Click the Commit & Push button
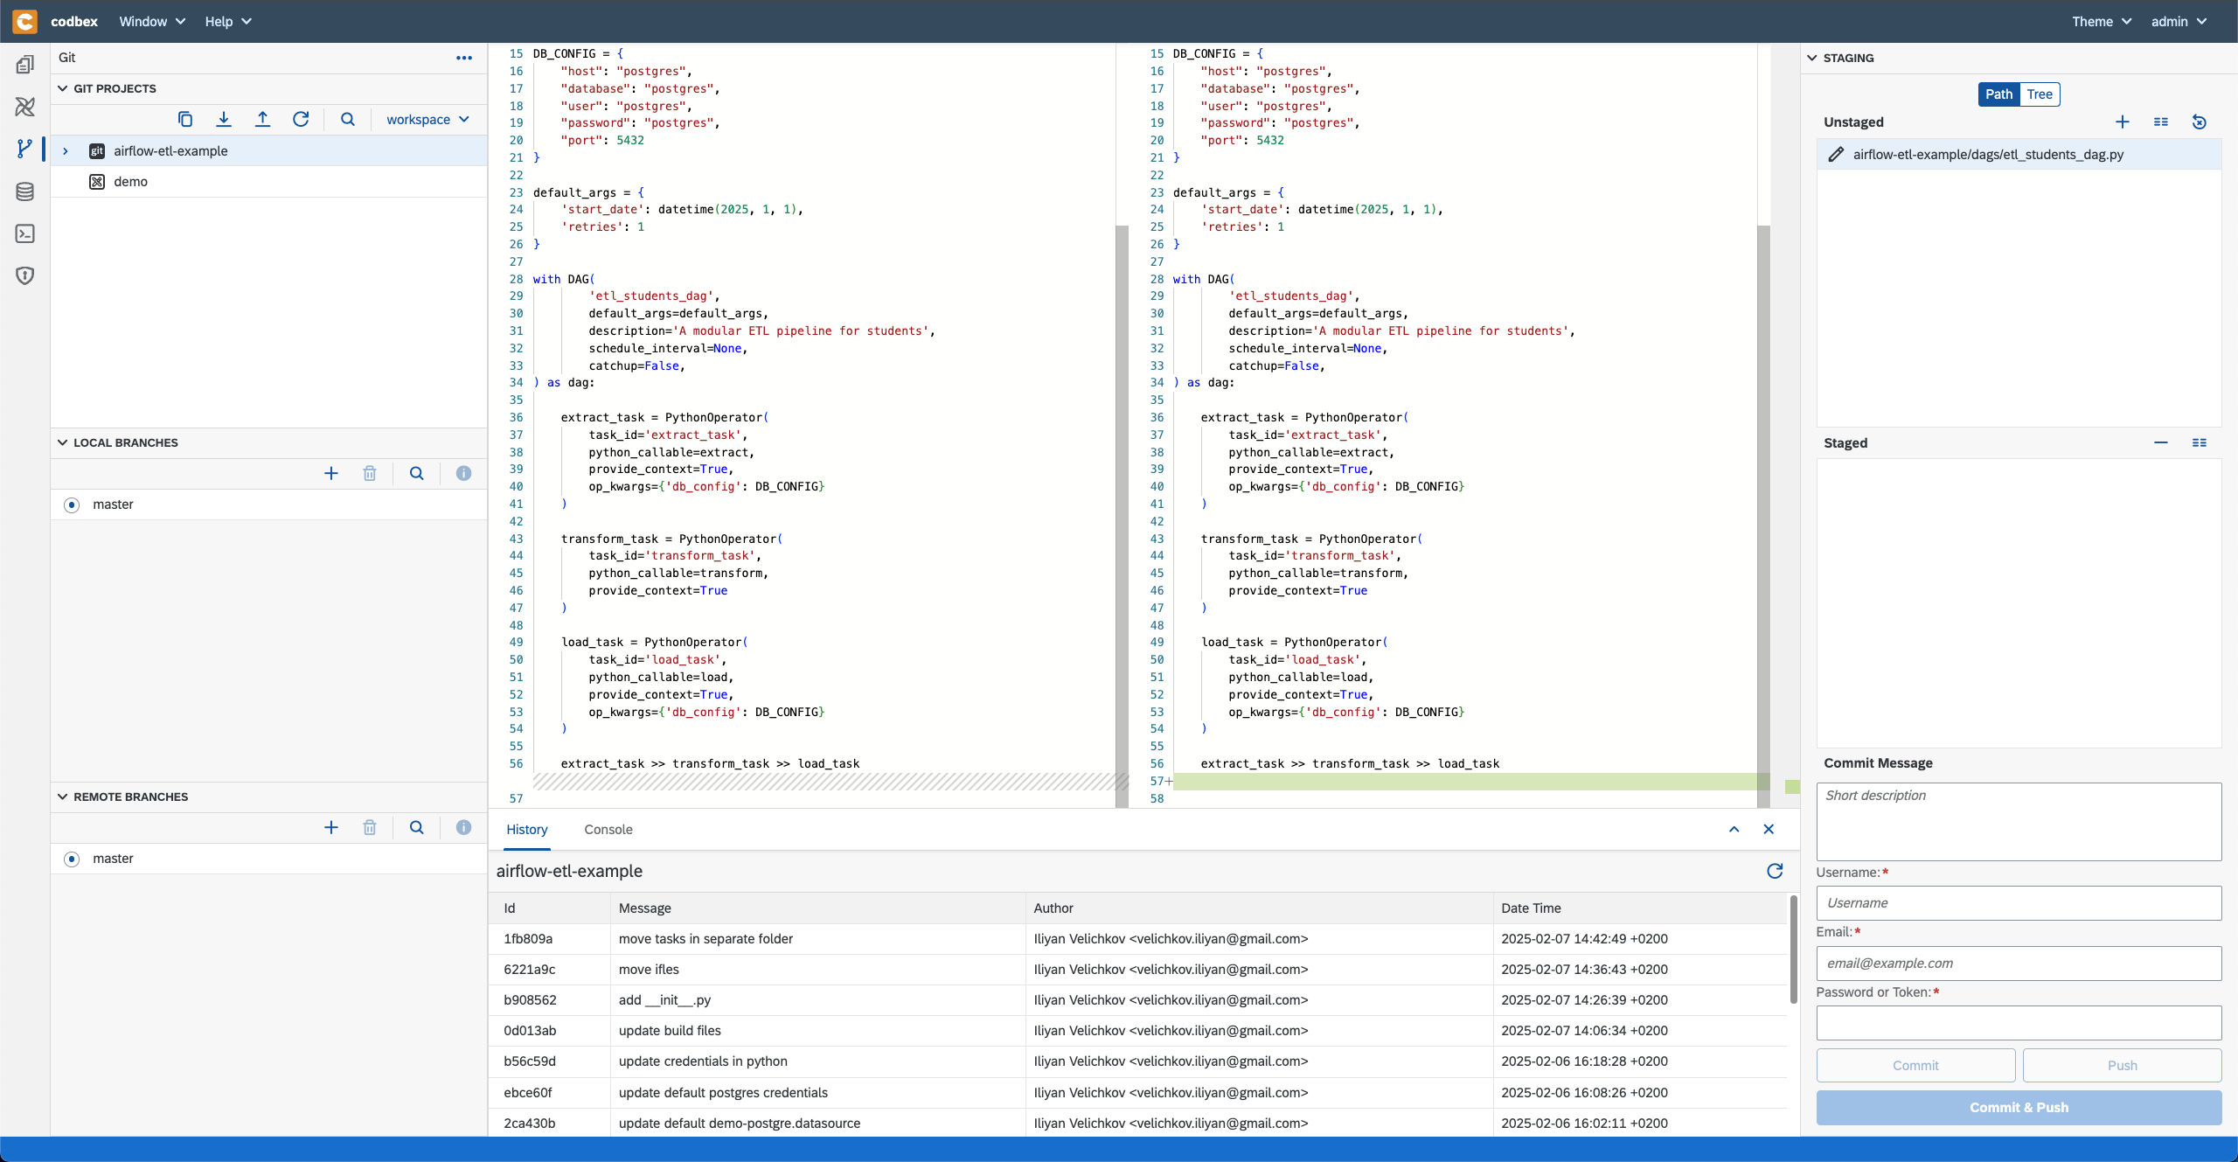The image size is (2238, 1162). 2019,1108
